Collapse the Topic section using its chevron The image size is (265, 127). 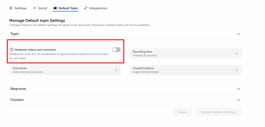(x=238, y=34)
